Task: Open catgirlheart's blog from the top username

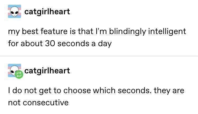Action: (47, 12)
